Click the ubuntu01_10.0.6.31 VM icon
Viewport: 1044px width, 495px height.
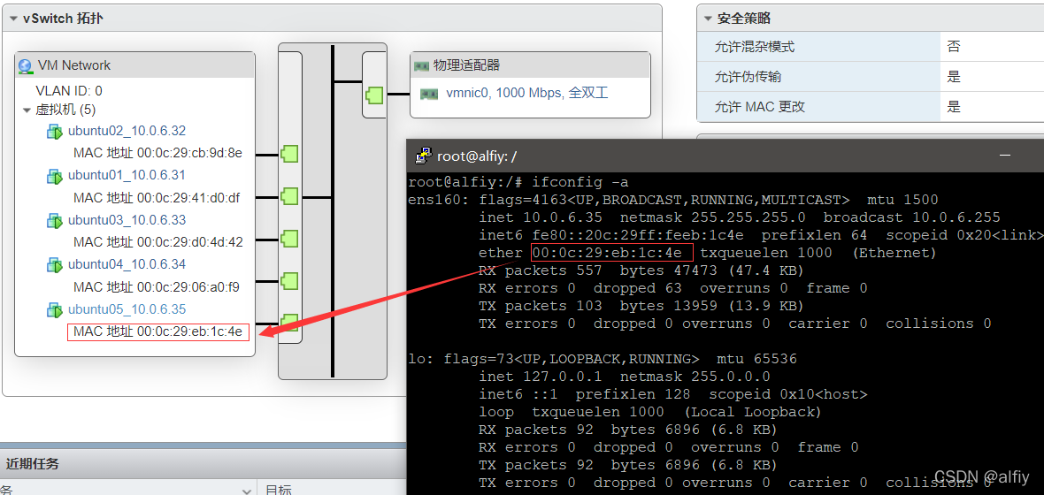point(55,176)
